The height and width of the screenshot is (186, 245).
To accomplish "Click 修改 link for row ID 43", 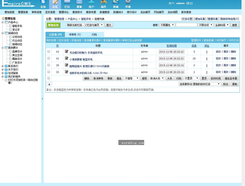I will pyautogui.click(x=218, y=52).
